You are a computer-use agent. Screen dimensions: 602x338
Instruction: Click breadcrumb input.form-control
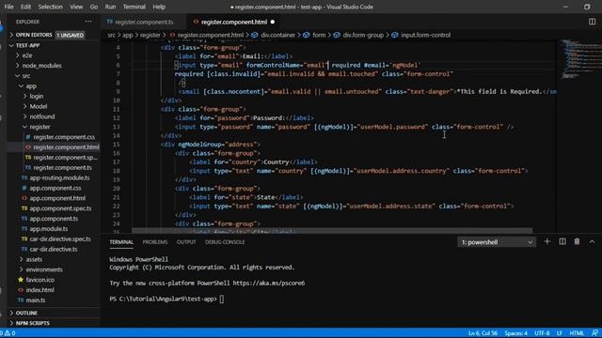(421, 35)
